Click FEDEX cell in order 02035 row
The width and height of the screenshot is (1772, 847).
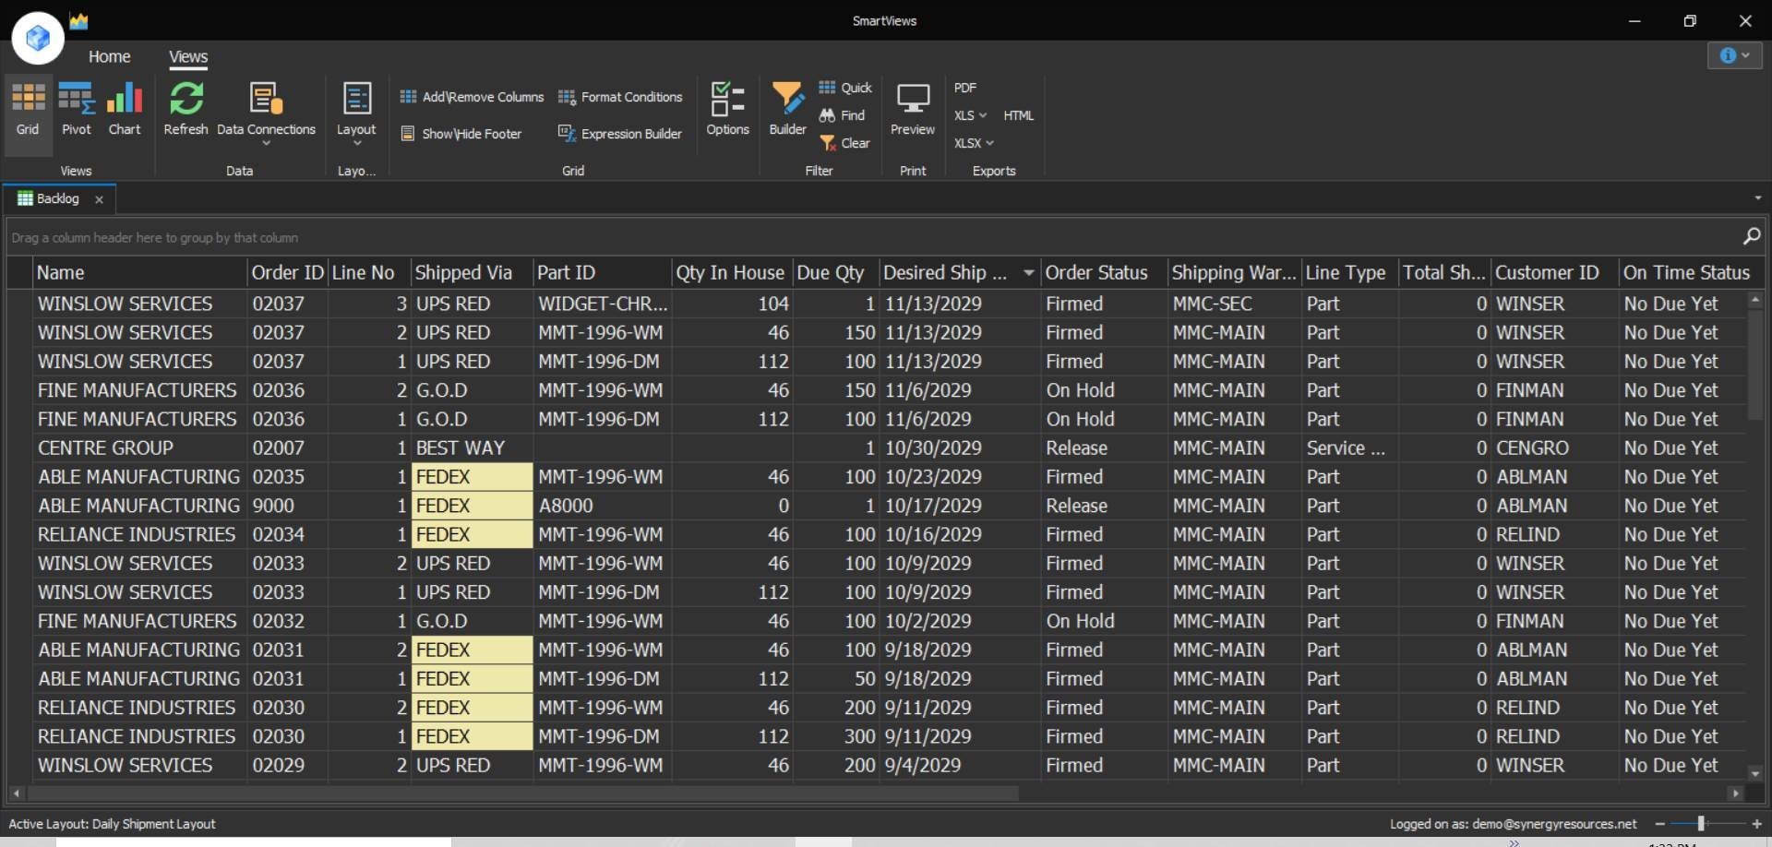(472, 477)
